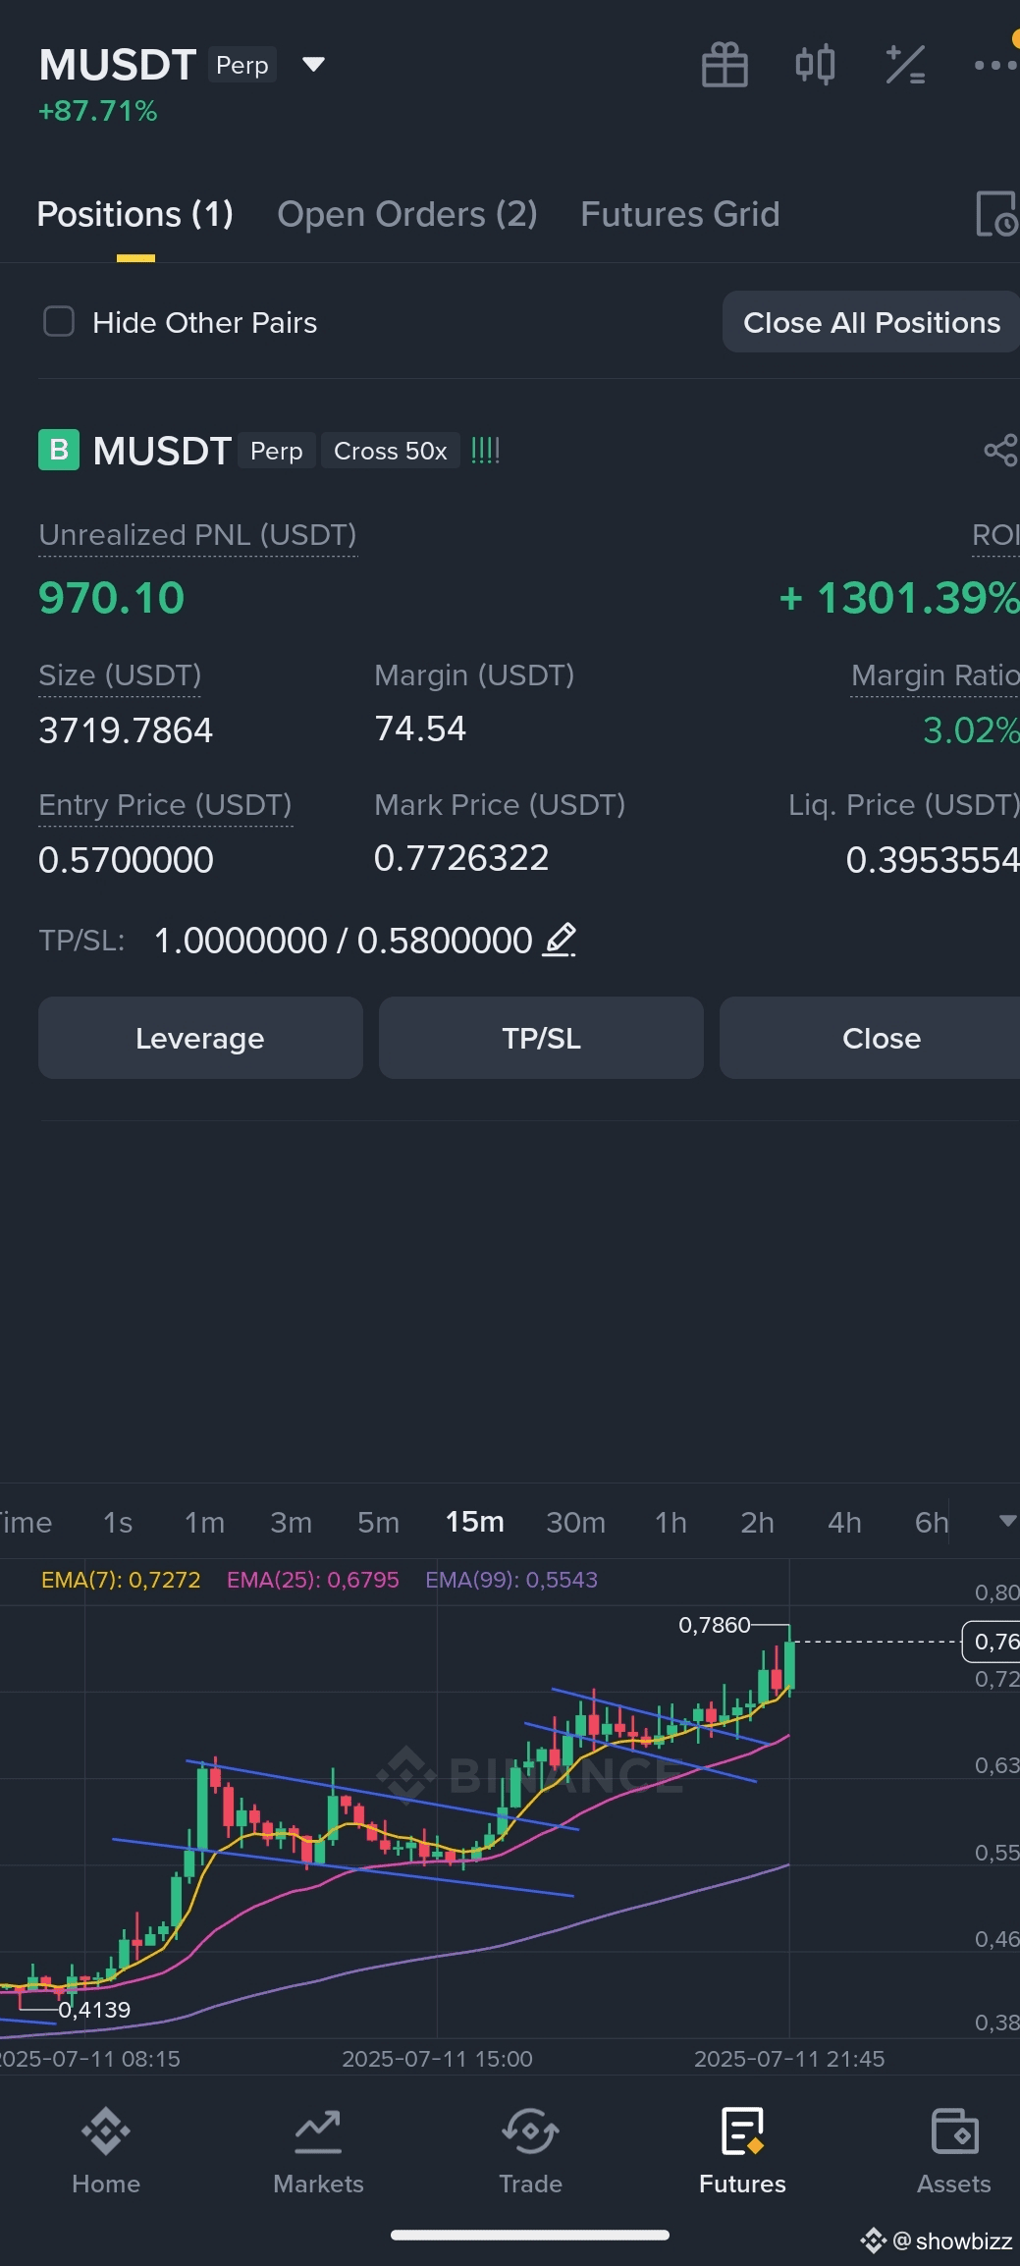Select the 15m timeframe
Screen dimensions: 1020x2266
point(475,1522)
